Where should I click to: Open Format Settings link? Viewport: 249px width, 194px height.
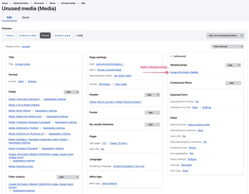click(32, 82)
